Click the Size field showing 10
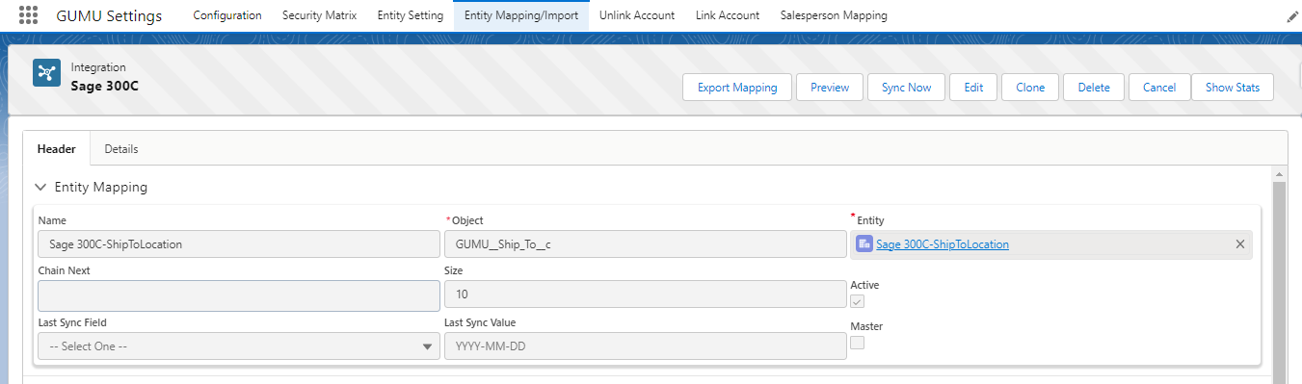 pos(645,294)
